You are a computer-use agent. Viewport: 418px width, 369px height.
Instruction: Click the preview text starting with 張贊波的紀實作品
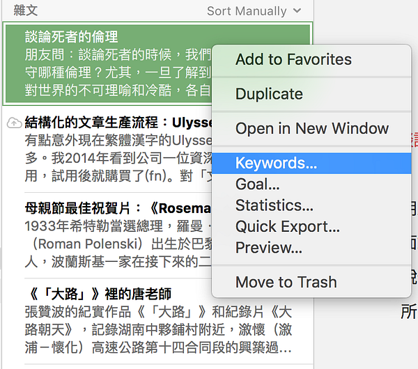pyautogui.click(x=158, y=329)
